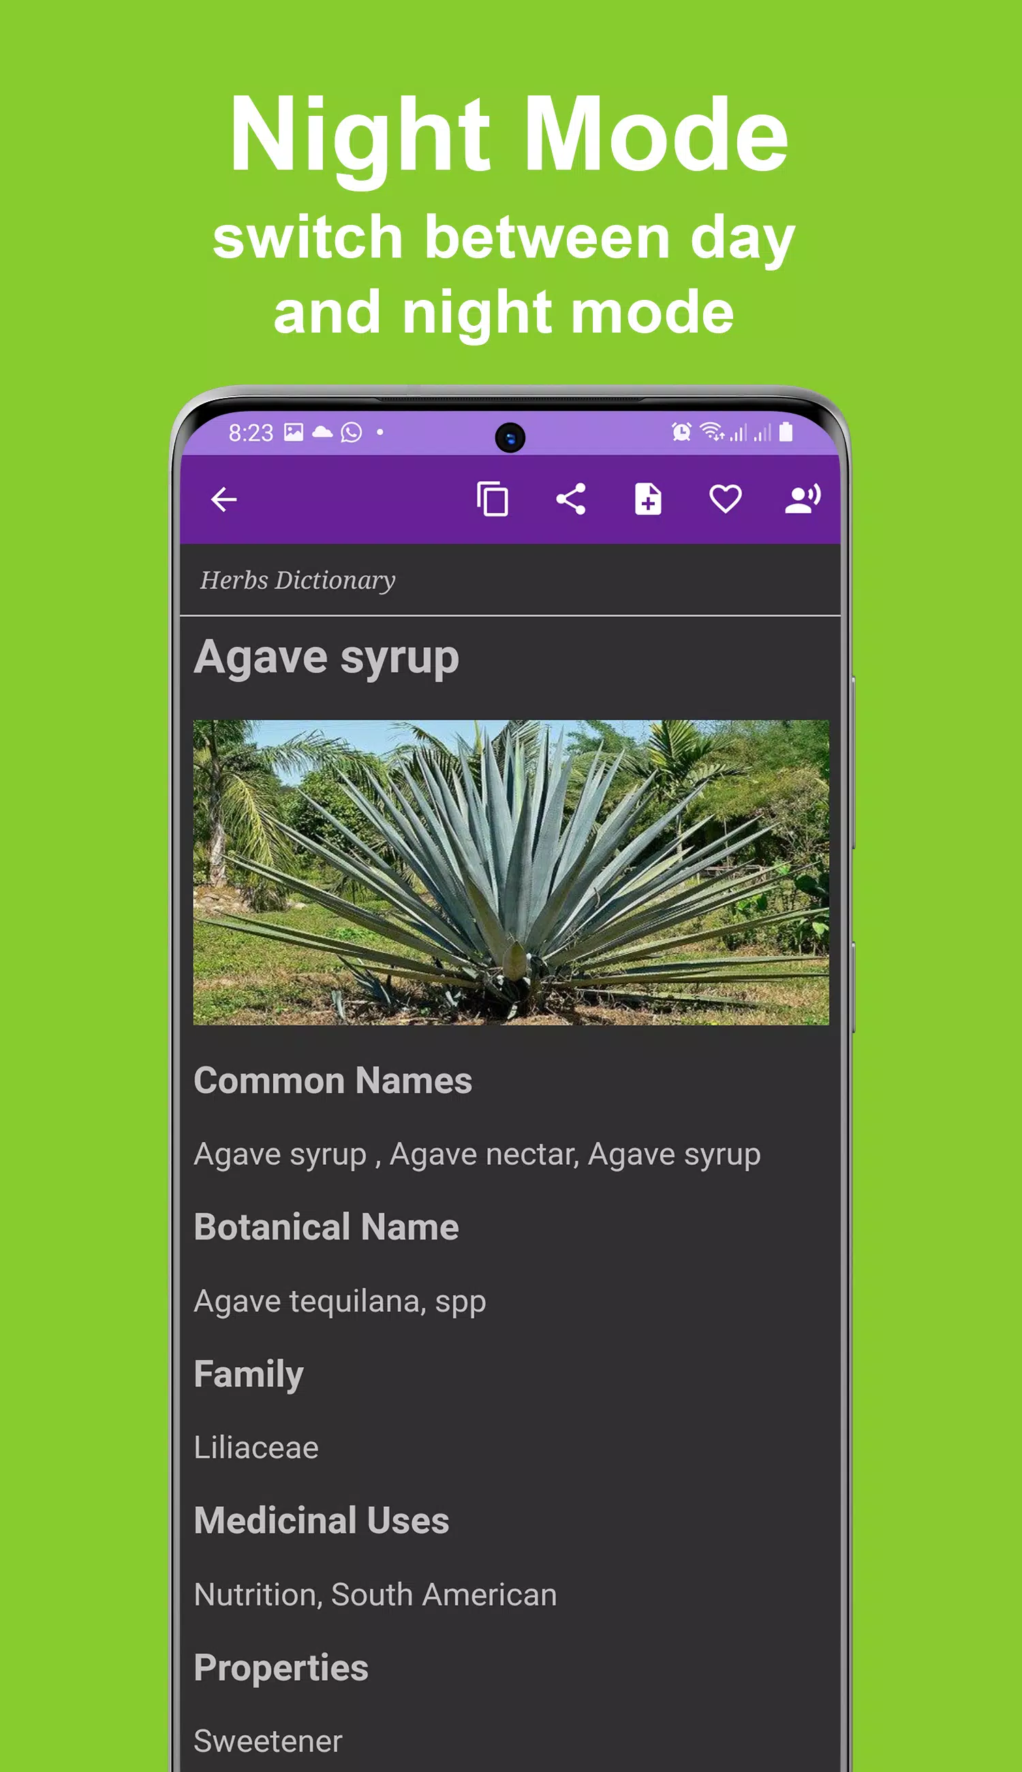
Task: Select the Agave tequilana, spp text
Action: pos(340,1302)
